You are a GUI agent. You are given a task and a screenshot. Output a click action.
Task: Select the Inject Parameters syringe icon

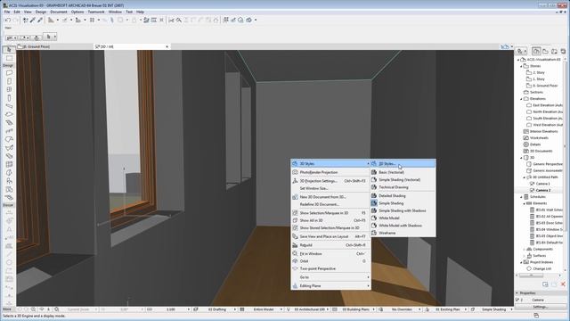(x=40, y=20)
